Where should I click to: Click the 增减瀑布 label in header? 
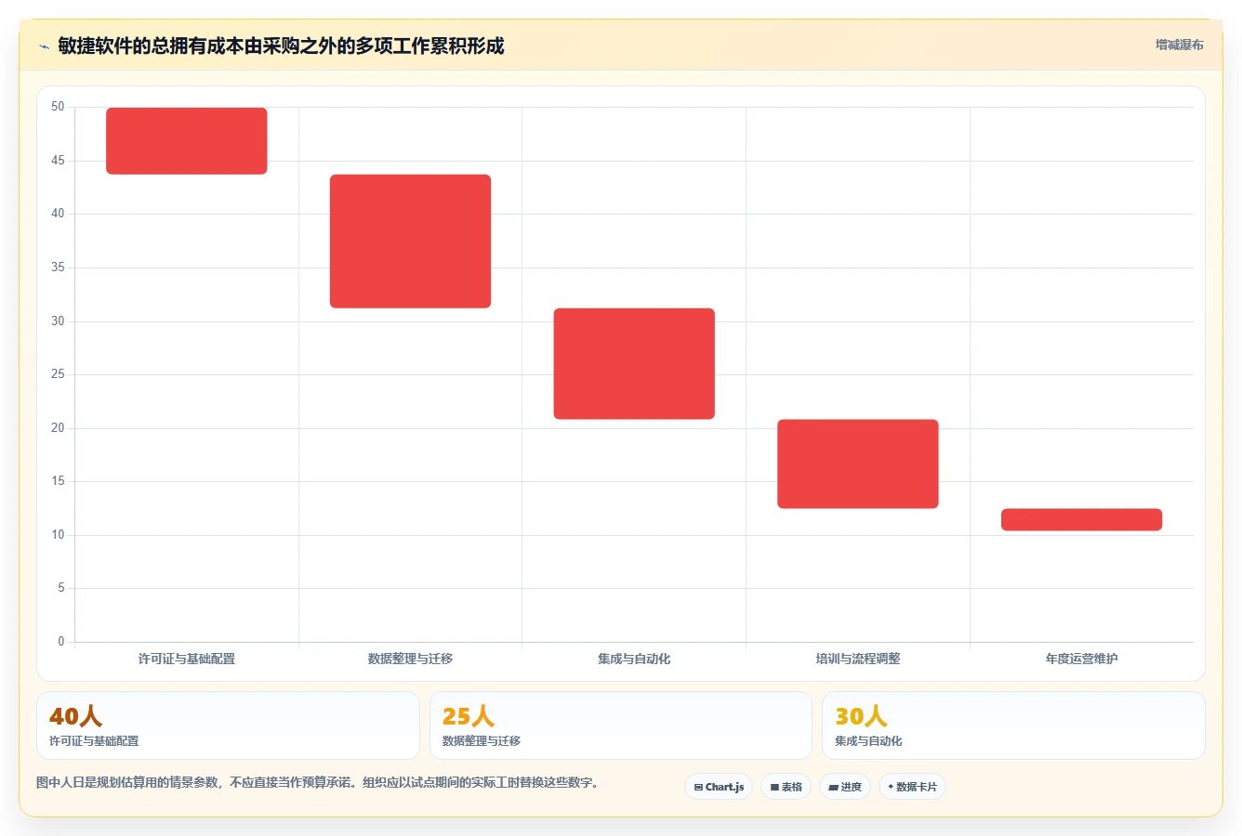click(1179, 45)
